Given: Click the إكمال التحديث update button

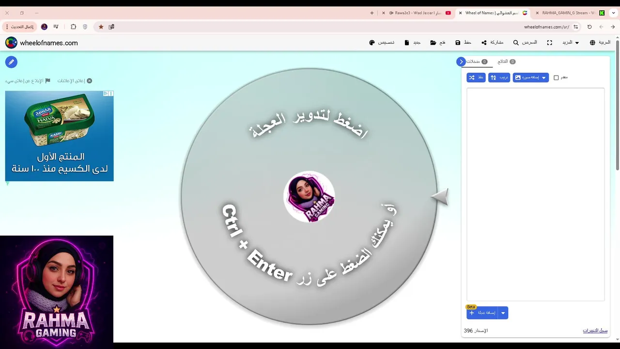Looking at the screenshot, I should click(x=19, y=27).
